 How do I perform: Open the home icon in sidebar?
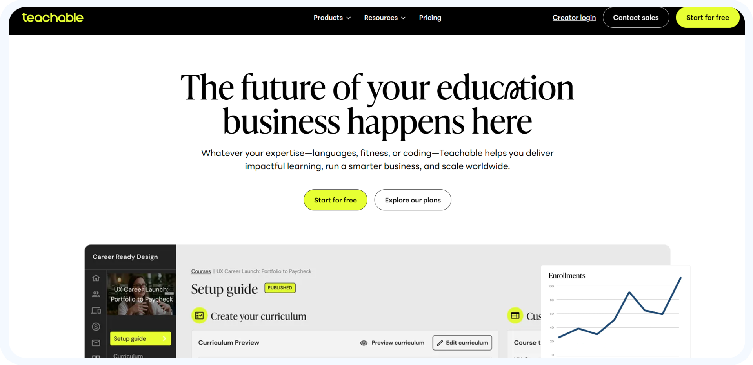click(96, 278)
